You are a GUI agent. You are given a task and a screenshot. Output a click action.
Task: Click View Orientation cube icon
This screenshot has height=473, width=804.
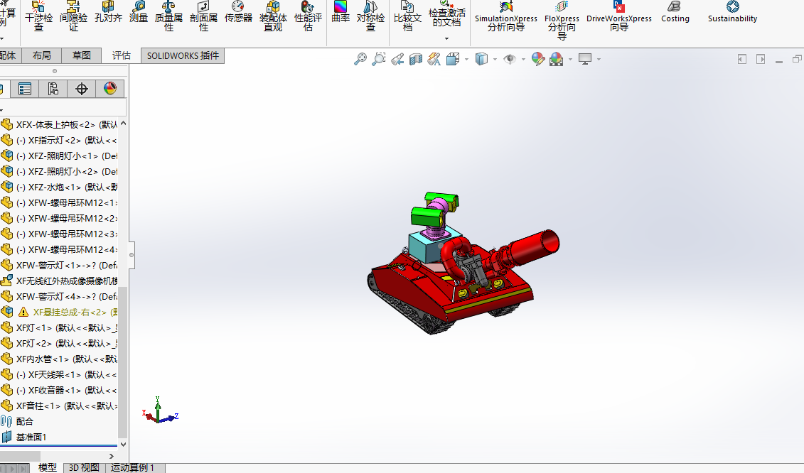point(453,59)
